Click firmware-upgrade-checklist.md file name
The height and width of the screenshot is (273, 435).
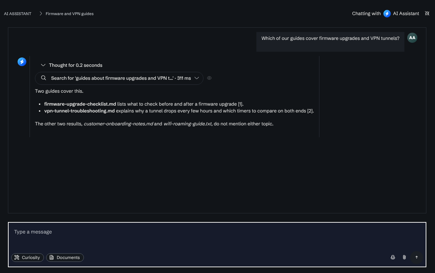(80, 104)
